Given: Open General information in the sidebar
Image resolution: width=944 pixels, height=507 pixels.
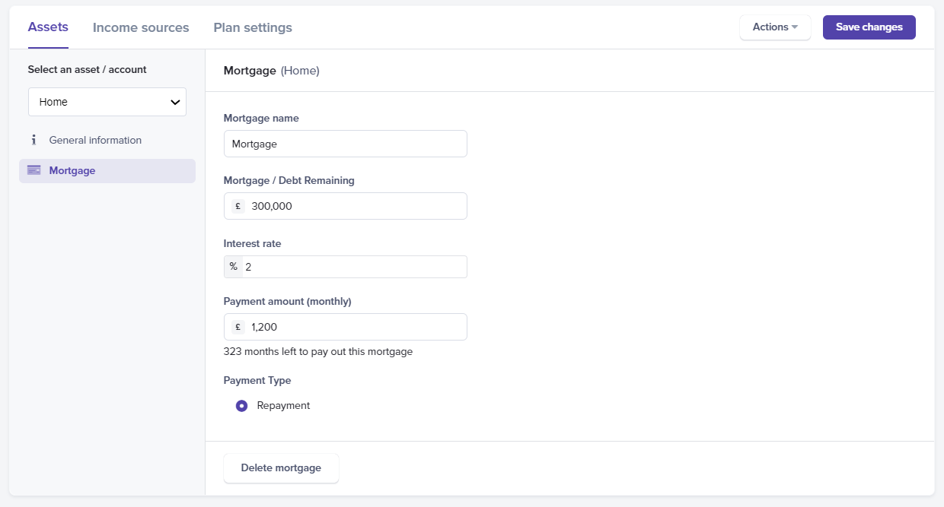Looking at the screenshot, I should click(95, 140).
